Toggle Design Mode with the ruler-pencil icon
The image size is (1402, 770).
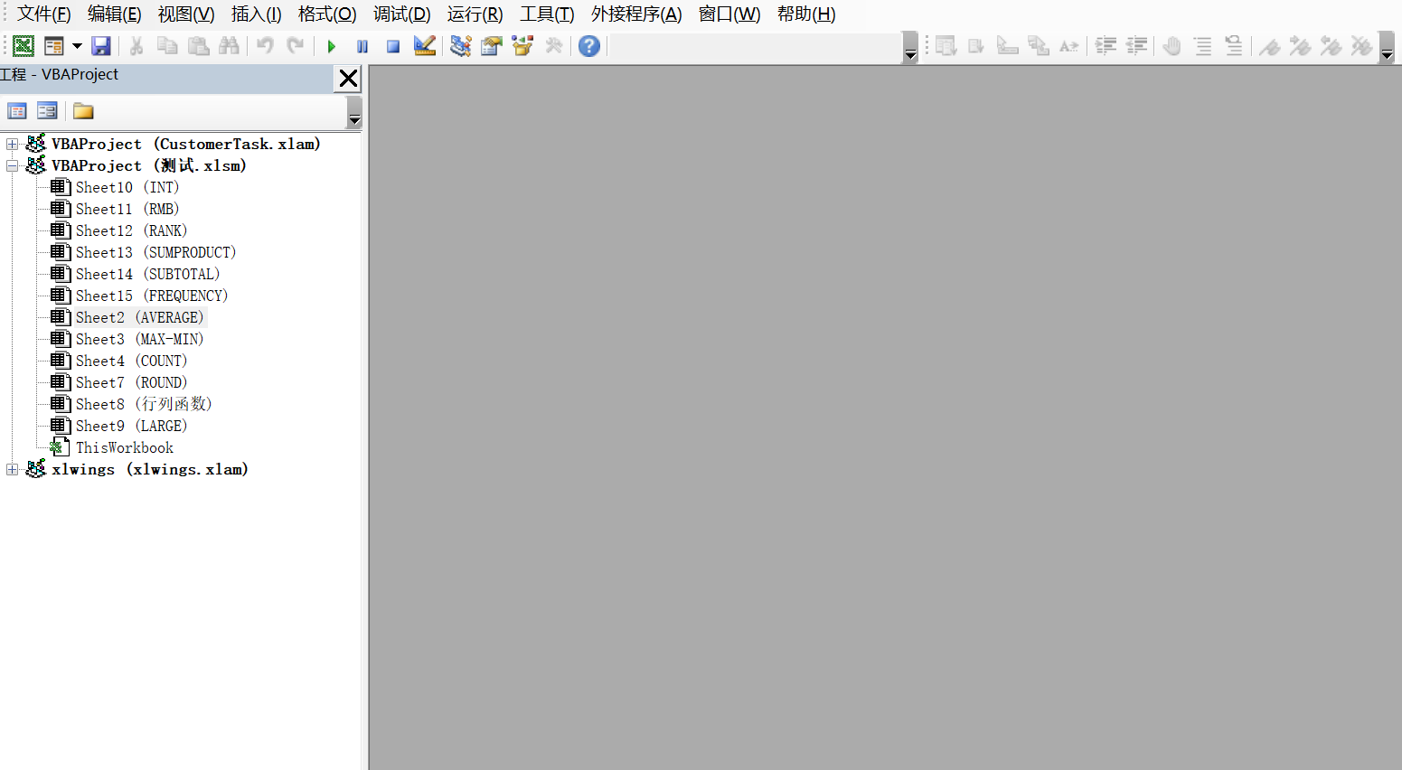point(424,46)
